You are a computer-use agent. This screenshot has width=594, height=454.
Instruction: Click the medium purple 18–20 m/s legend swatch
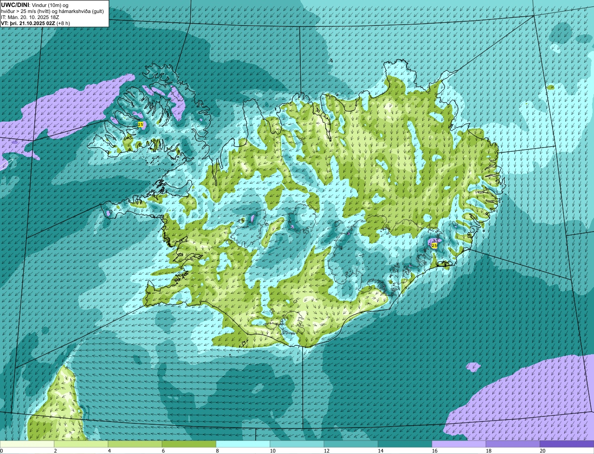[x=513, y=444]
